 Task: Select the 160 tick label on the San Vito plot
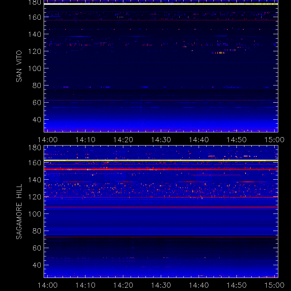[35, 17]
